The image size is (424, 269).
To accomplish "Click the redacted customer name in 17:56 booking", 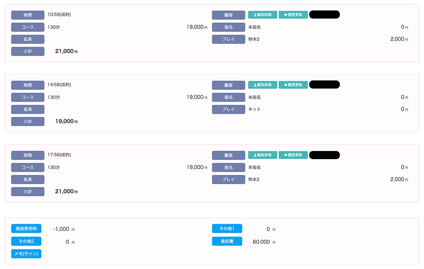I will pyautogui.click(x=324, y=155).
